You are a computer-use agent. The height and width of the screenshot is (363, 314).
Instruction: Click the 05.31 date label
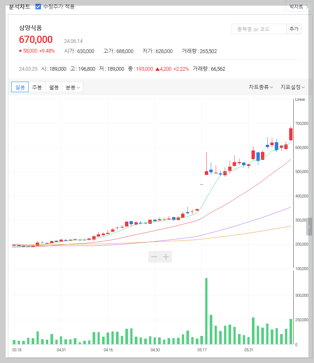248,350
